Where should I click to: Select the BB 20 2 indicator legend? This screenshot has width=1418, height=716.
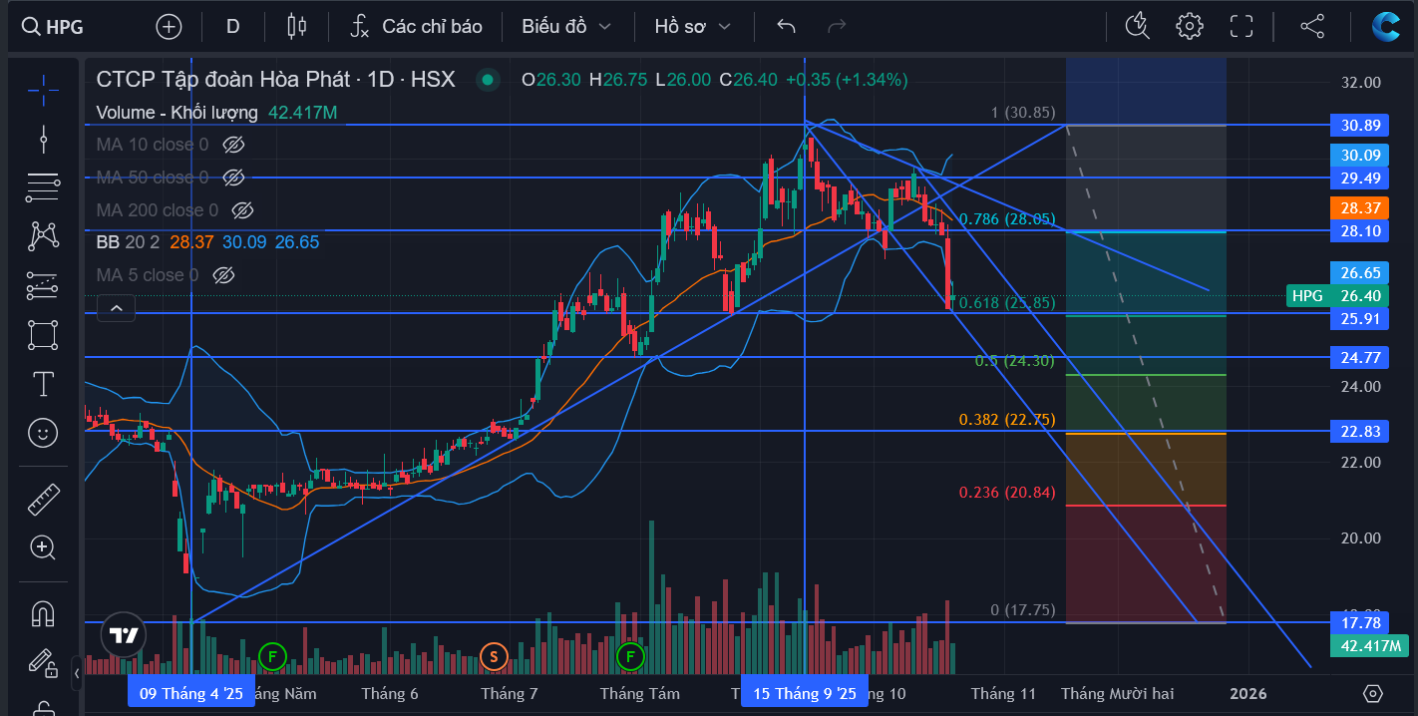tap(128, 242)
